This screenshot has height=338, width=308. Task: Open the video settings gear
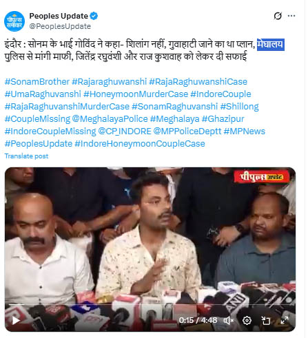pos(247,320)
